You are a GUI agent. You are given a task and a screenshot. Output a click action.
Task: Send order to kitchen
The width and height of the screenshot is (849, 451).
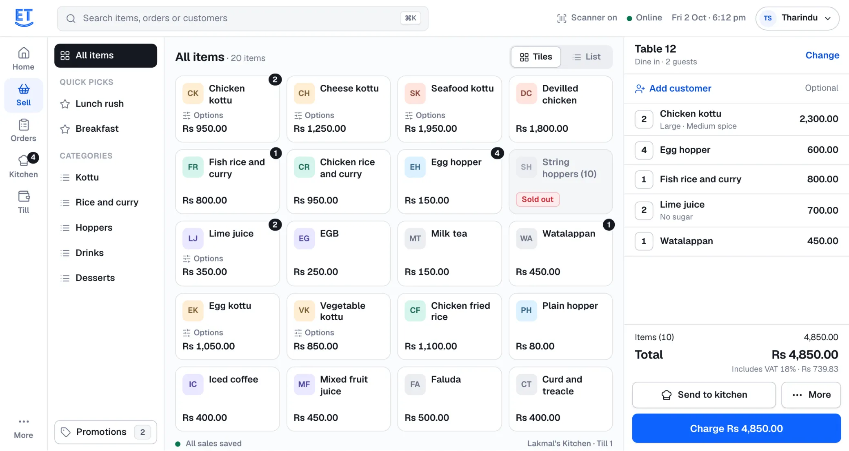point(704,395)
